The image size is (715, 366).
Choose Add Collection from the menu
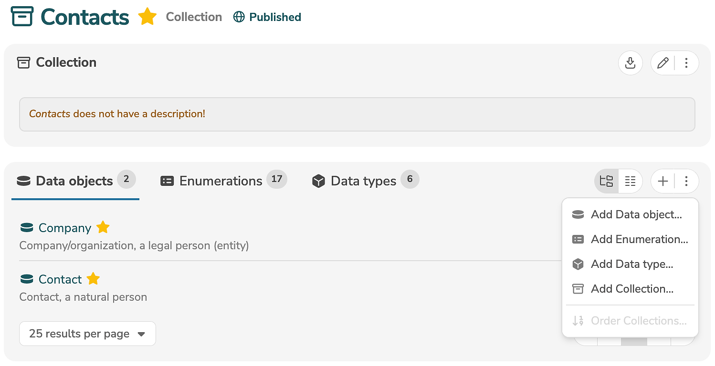click(x=631, y=289)
